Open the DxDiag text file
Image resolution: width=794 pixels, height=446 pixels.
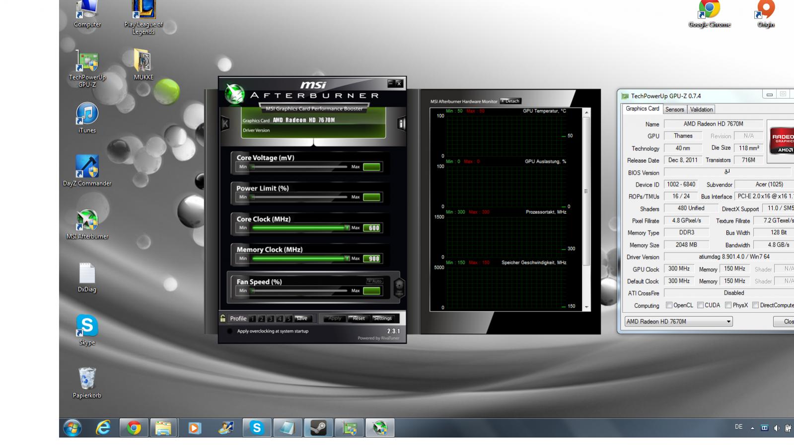tap(87, 277)
